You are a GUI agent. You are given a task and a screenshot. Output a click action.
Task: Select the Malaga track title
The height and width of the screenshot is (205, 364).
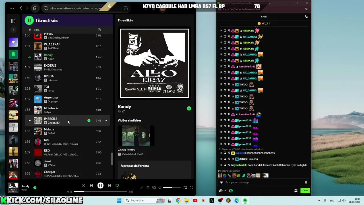coord(49,130)
